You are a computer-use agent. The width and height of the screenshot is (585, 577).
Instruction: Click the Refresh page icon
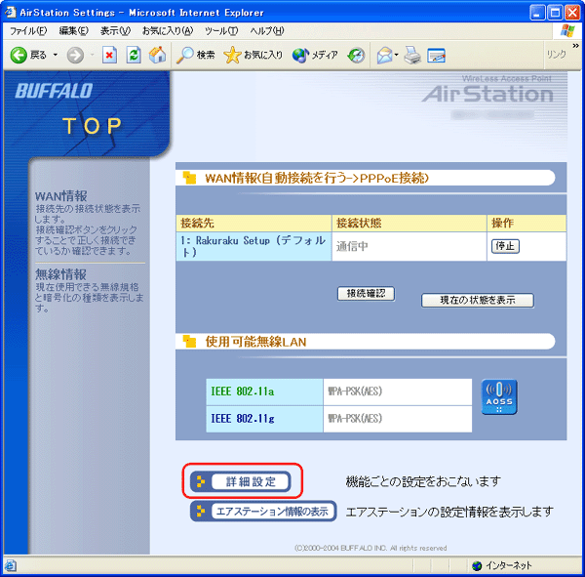134,56
